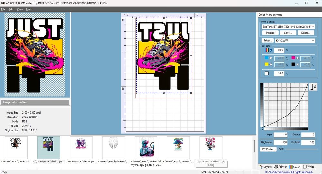322x174 pixels.
Task: Open the Help menu
Action: tap(29, 9)
